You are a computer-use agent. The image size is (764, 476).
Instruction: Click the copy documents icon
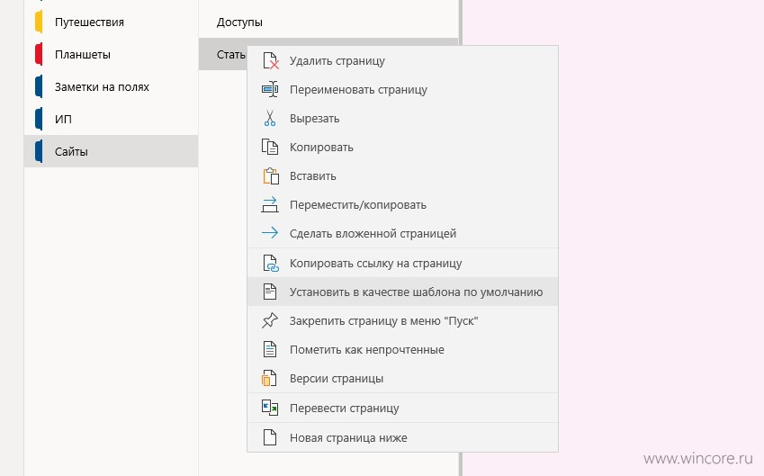point(270,148)
